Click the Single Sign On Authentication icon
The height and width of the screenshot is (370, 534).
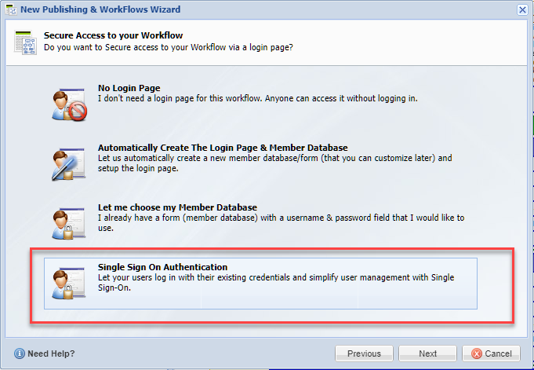click(x=69, y=283)
